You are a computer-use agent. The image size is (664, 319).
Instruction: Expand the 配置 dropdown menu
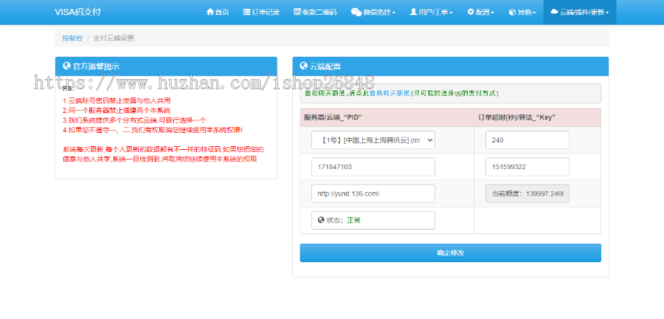[480, 13]
